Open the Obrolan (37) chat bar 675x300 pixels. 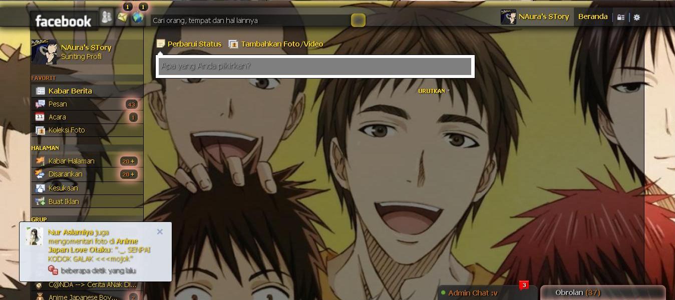pyautogui.click(x=603, y=292)
